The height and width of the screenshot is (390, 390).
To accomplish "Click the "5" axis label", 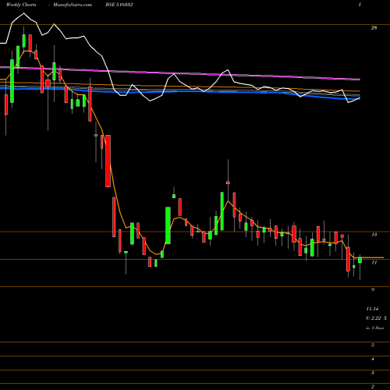I will 373,346.
